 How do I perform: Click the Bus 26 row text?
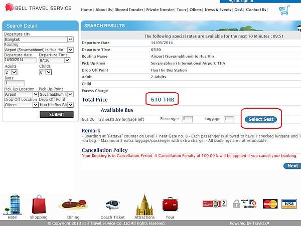(113, 119)
